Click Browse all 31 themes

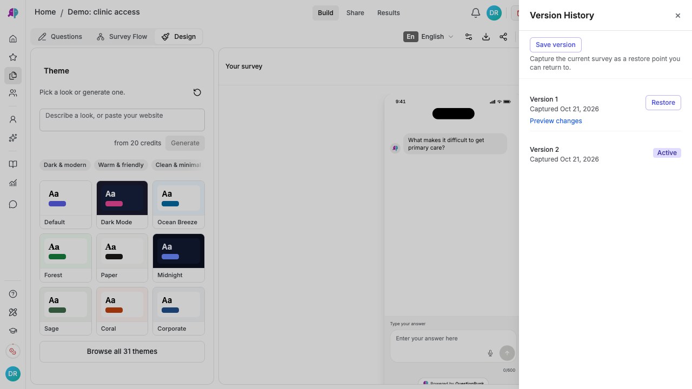pyautogui.click(x=122, y=352)
